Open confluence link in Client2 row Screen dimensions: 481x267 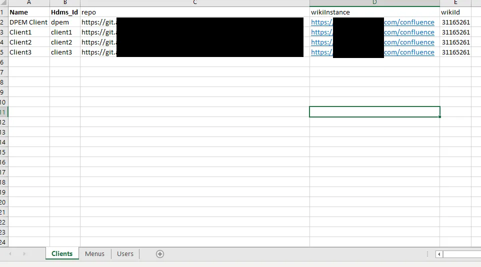pyautogui.click(x=409, y=42)
